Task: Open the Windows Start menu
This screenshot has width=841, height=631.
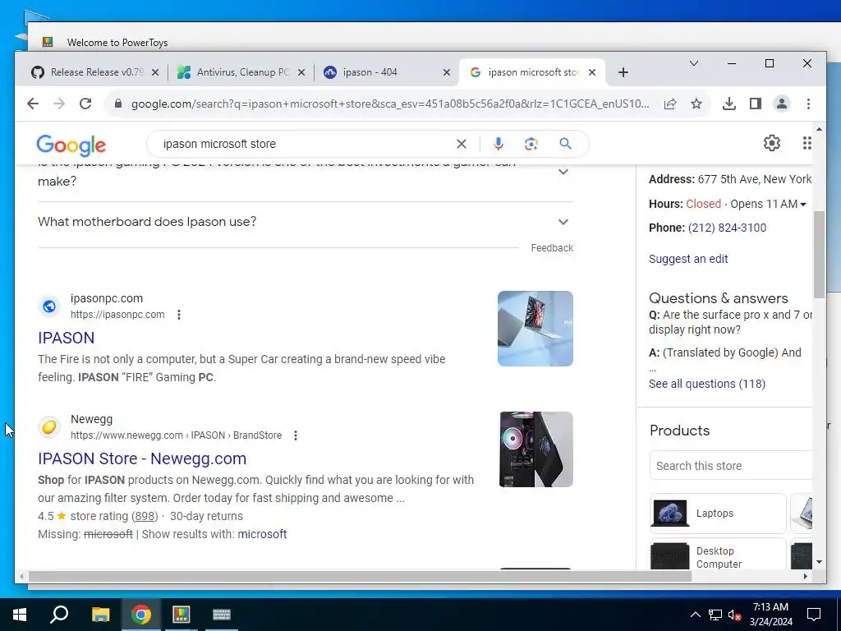Action: click(x=20, y=615)
